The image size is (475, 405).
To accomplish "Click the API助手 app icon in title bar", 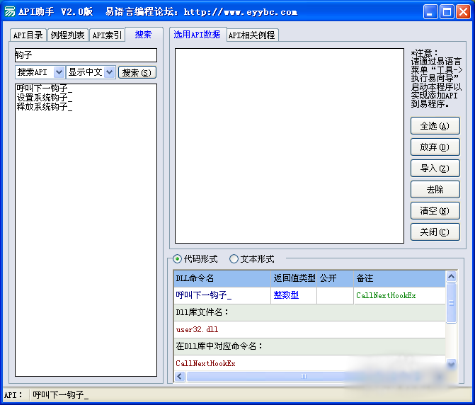I will click(10, 11).
